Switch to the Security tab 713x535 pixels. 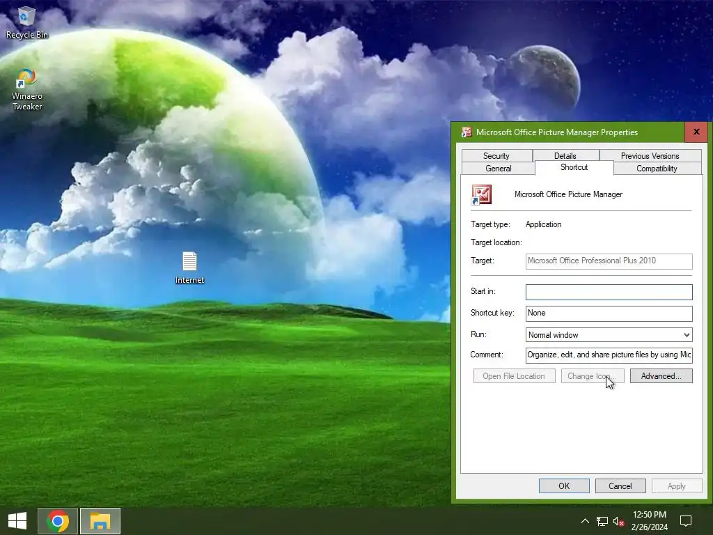click(496, 155)
